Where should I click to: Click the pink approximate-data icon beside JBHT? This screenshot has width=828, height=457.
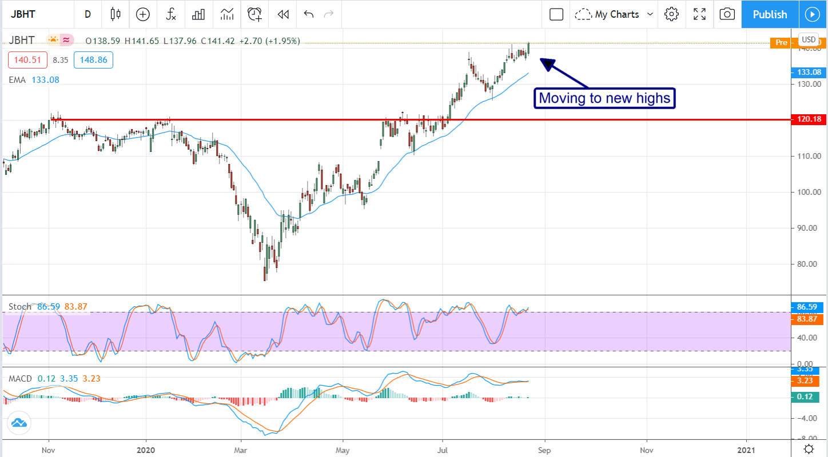tap(67, 40)
